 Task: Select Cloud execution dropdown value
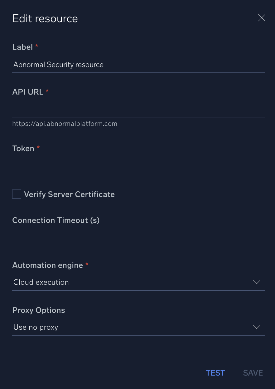pos(41,282)
